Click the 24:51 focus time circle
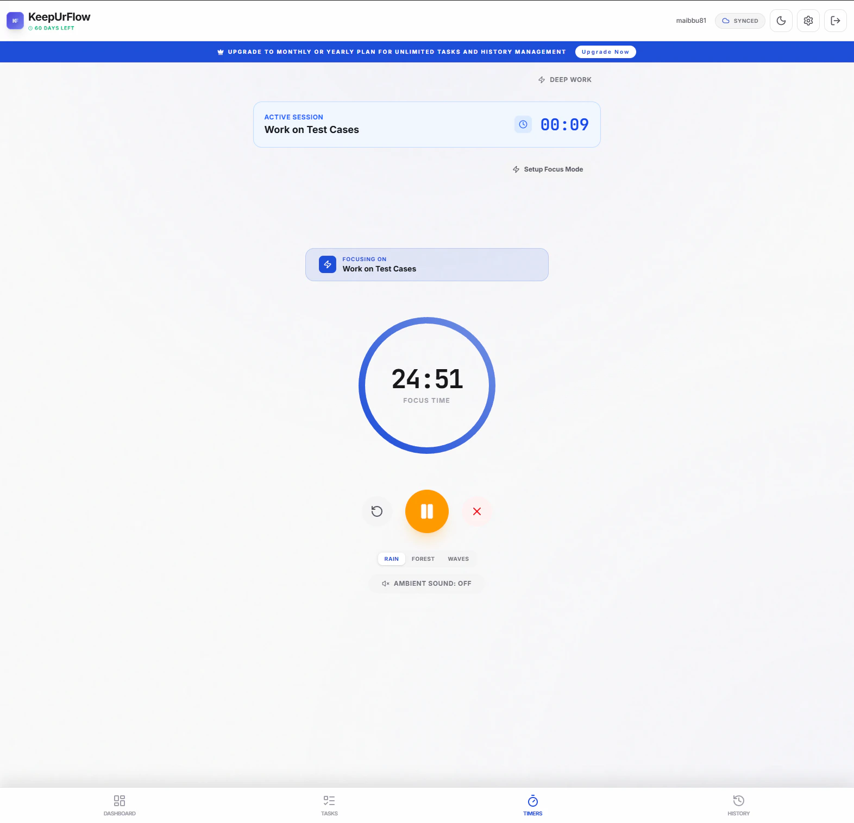 point(427,385)
